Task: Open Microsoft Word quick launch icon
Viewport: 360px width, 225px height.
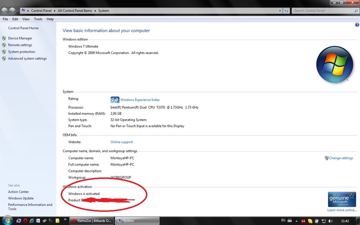Action: click(x=38, y=220)
